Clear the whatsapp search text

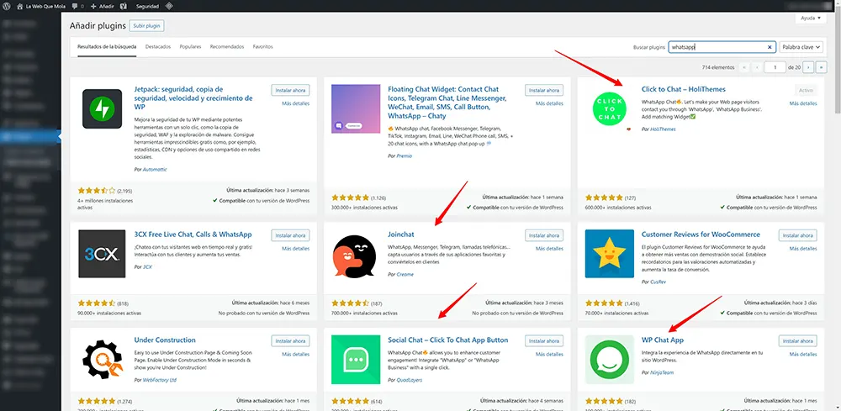click(x=770, y=47)
